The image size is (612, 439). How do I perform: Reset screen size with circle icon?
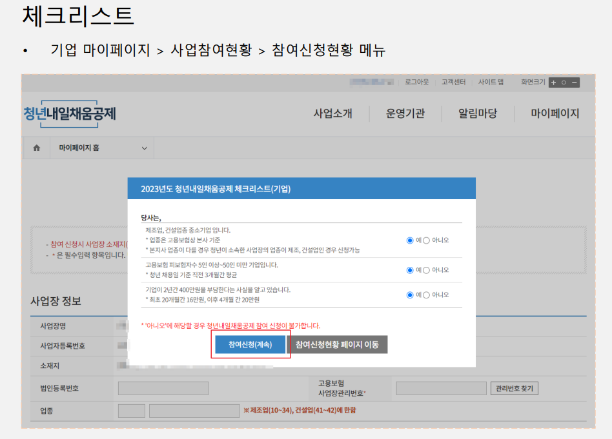pos(564,83)
